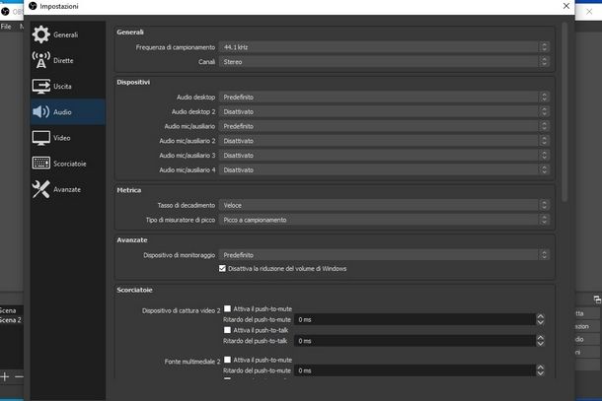Click the minus icon to remove a scene in OBS window
The height and width of the screenshot is (401, 602).
(x=19, y=376)
